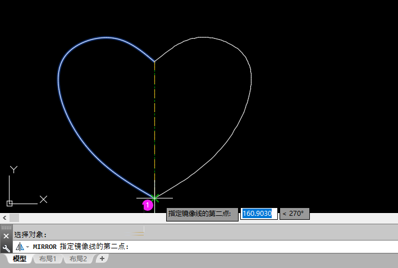Viewport: 398px width, 268px height.
Task: Click the UCS icon origin square
Action: tap(10, 203)
